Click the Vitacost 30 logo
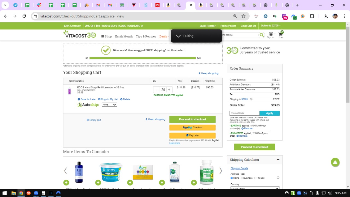The image size is (350, 197). pyautogui.click(x=80, y=34)
